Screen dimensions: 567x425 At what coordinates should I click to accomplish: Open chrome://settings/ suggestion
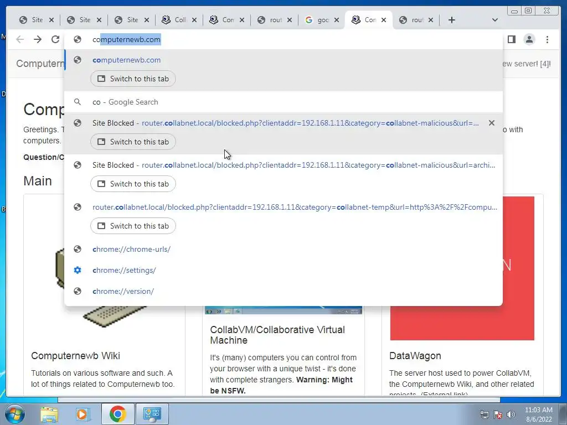(283, 270)
